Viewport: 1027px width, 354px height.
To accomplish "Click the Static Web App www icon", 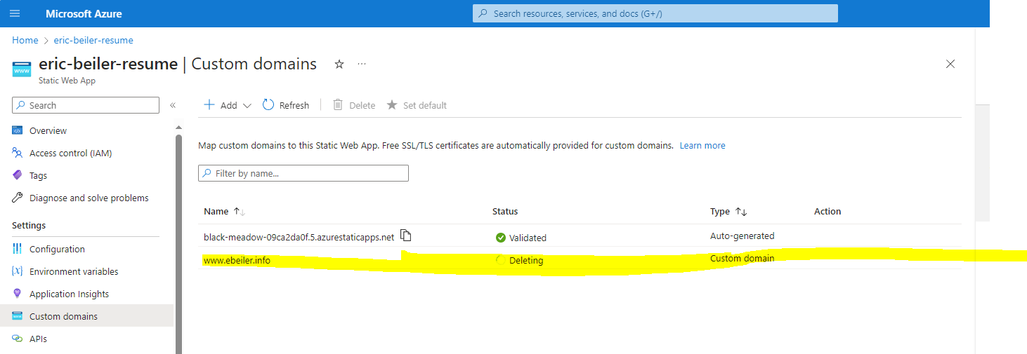I will click(x=22, y=70).
